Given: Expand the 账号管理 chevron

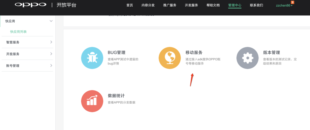Looking at the screenshot, I should tap(51, 65).
